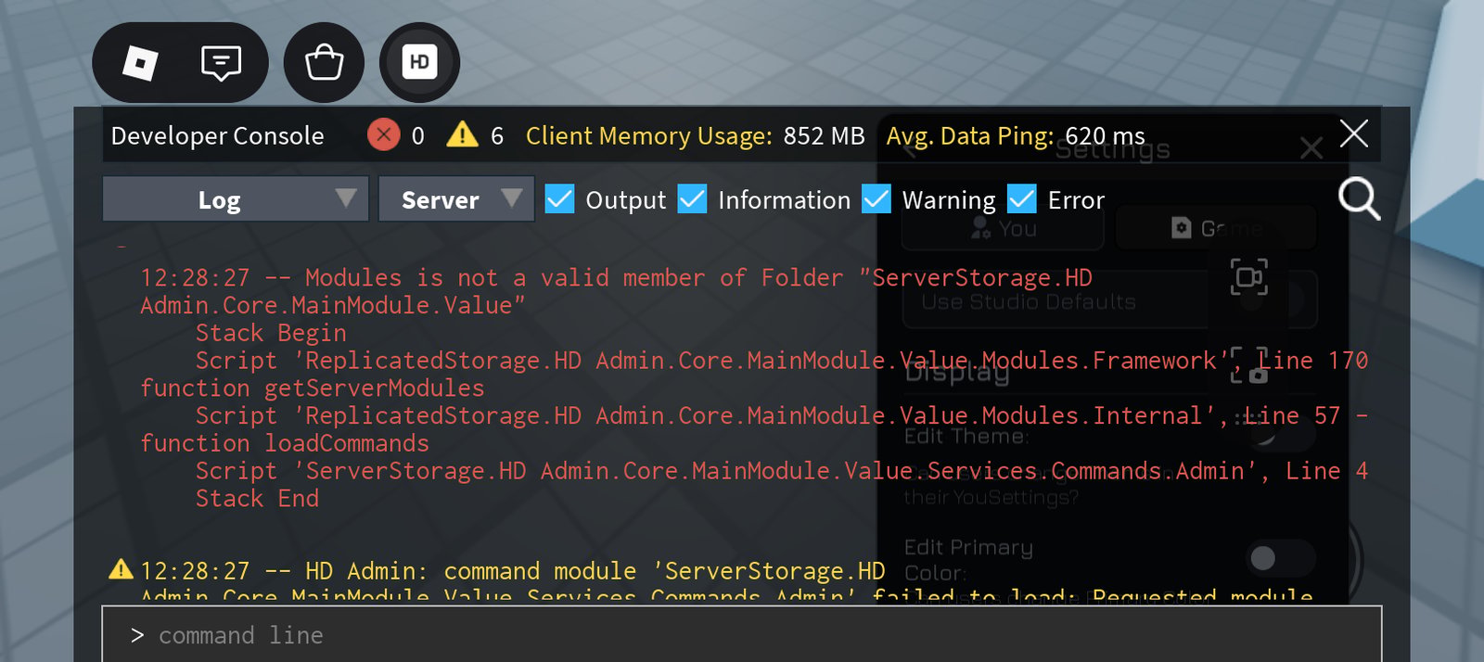Click the Modules.Framework script line 170 entry
The width and height of the screenshot is (1484, 662).
[x=782, y=361]
